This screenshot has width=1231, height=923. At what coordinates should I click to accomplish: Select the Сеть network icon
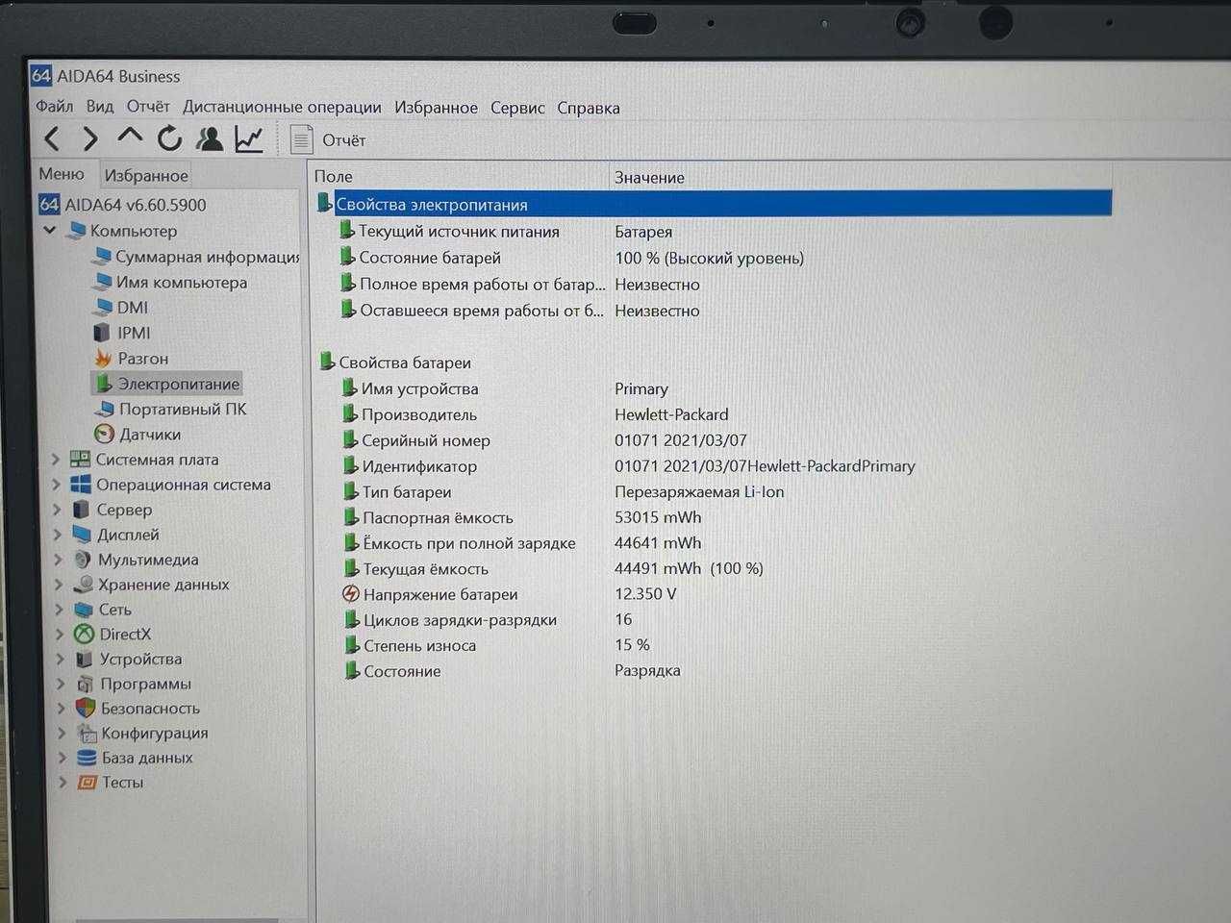pyautogui.click(x=85, y=609)
